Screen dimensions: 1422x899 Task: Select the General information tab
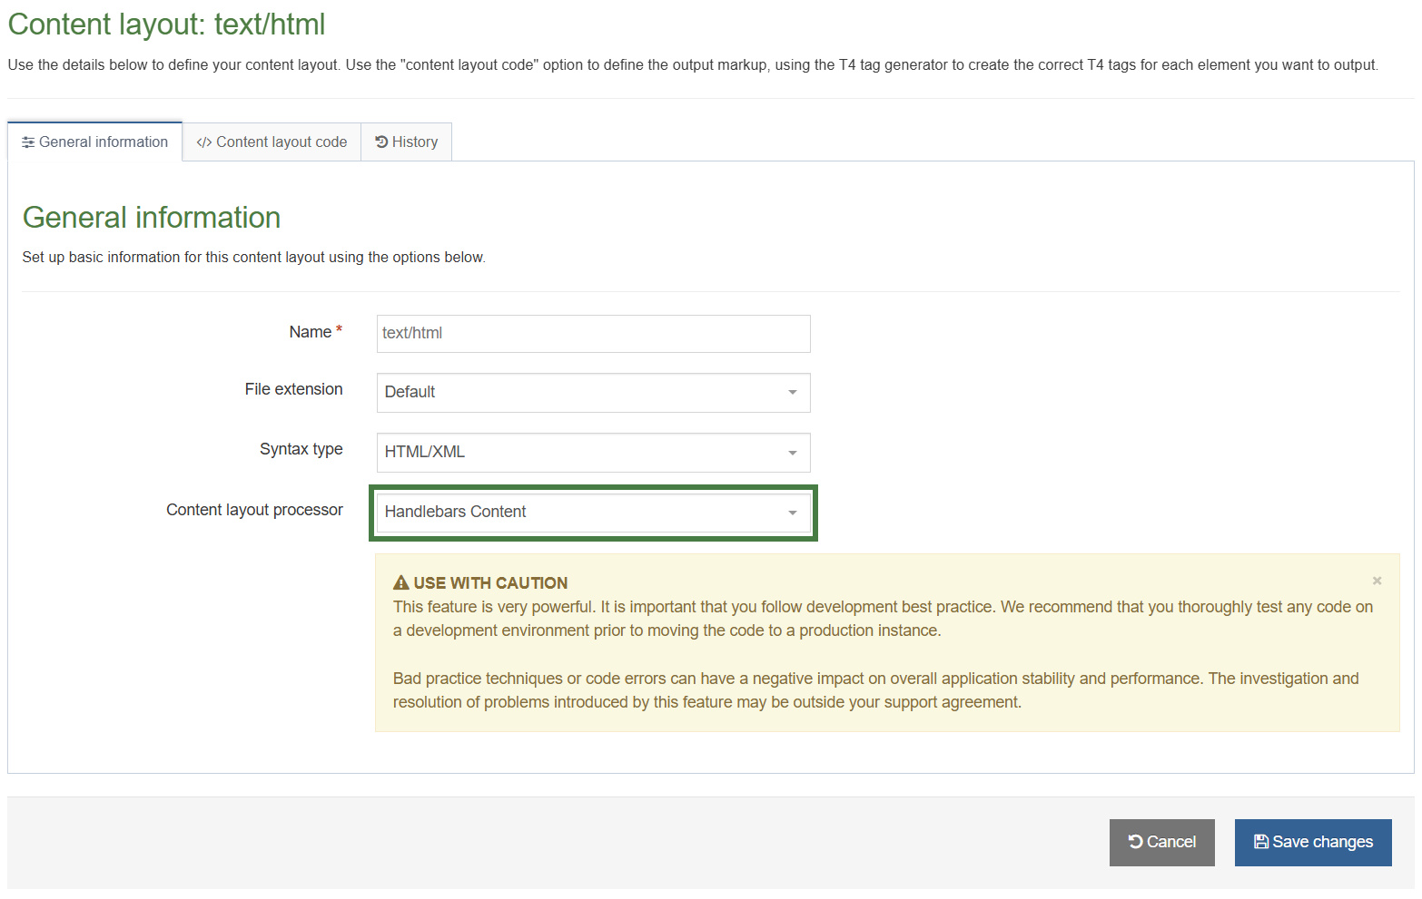pos(95,142)
